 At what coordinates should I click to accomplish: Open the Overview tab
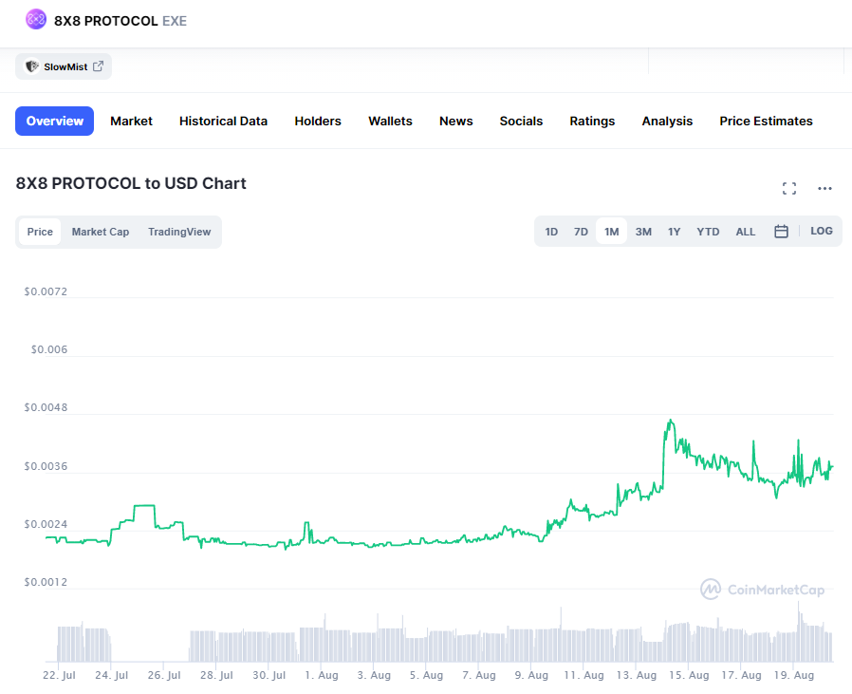click(54, 121)
